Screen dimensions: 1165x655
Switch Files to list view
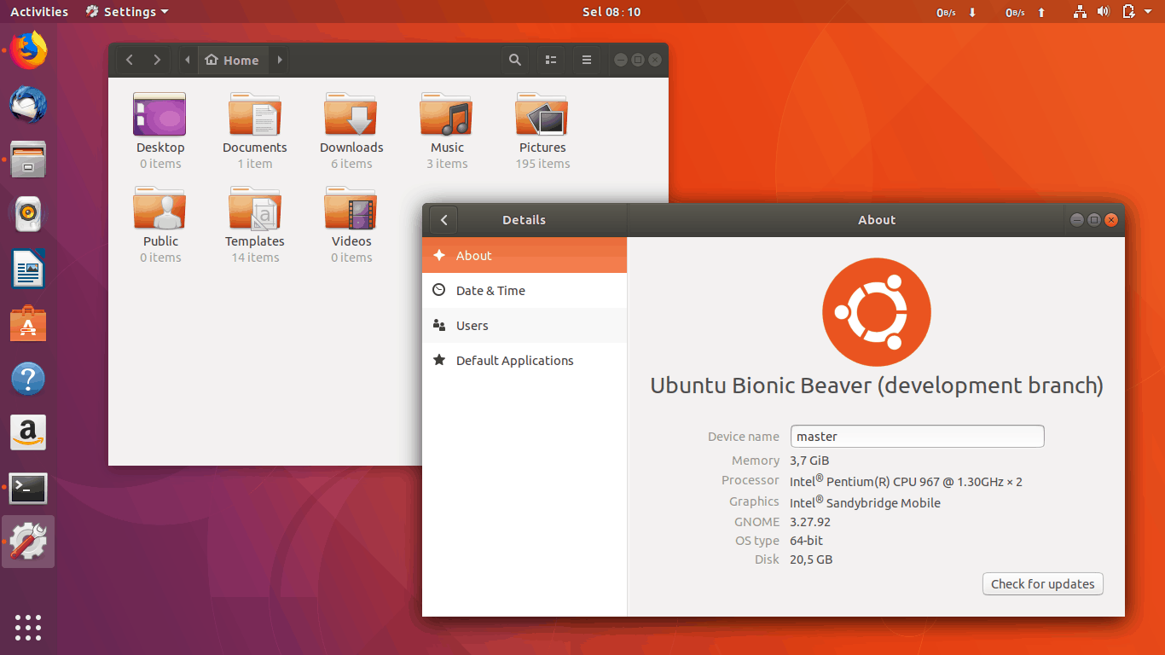(550, 60)
